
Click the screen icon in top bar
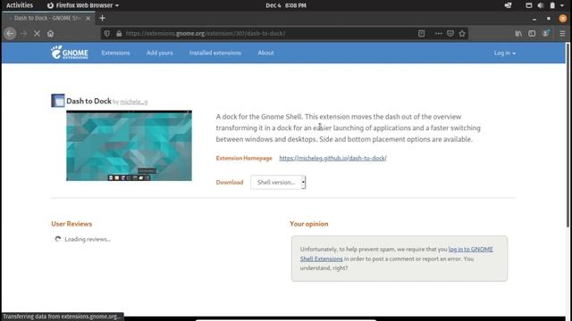[528, 5]
